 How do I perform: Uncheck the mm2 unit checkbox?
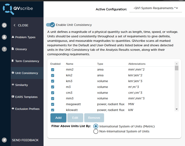tap(52, 70)
